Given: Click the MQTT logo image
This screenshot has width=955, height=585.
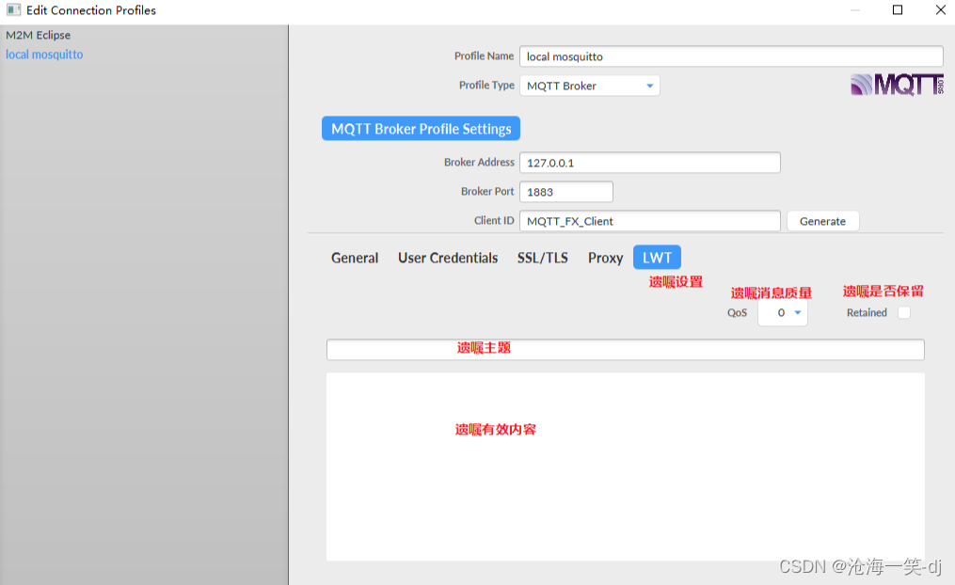Looking at the screenshot, I should click(897, 85).
